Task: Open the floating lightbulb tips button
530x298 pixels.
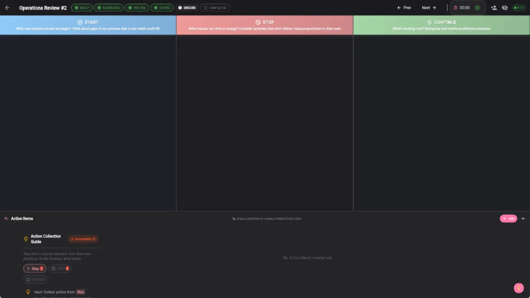Action: click(x=519, y=288)
